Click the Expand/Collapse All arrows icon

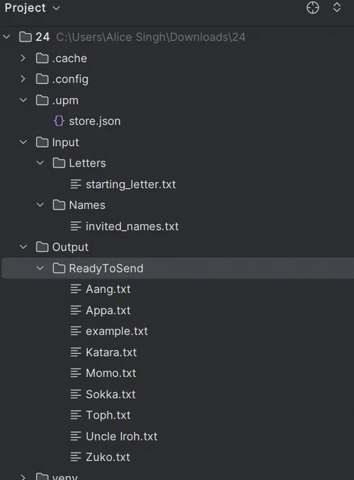(337, 7)
